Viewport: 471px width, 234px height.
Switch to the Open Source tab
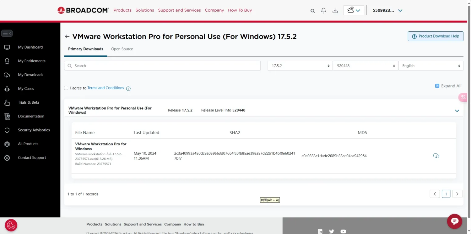click(122, 49)
